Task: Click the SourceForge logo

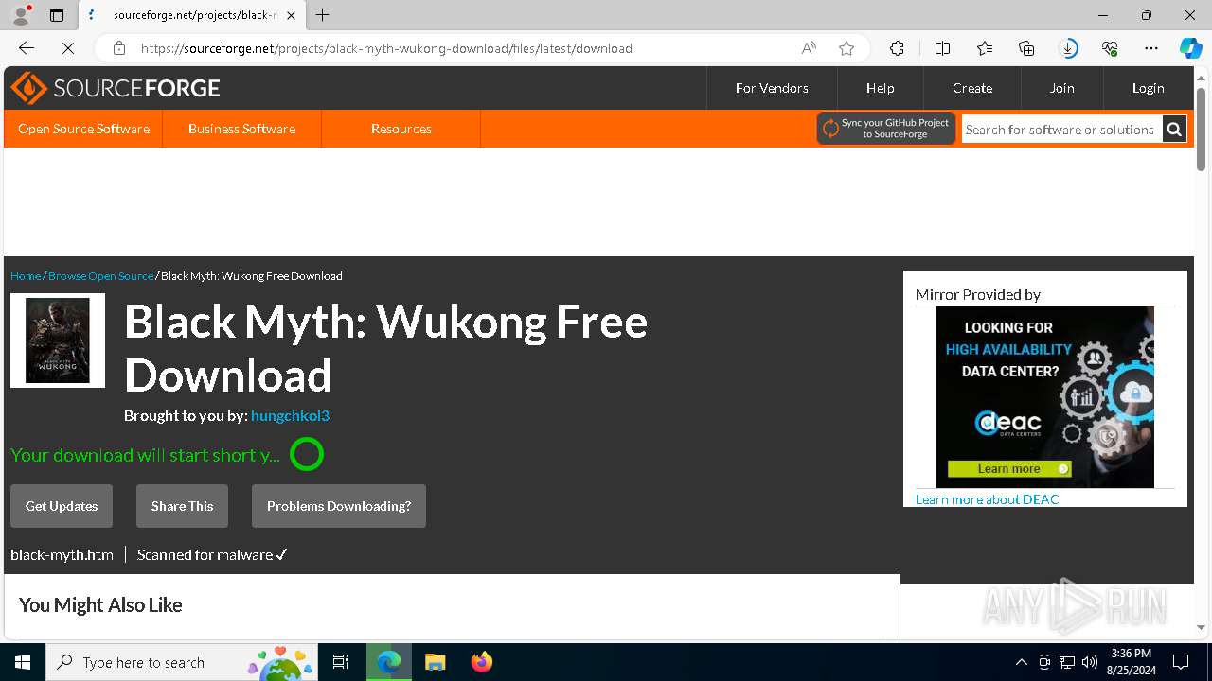Action: (116, 88)
